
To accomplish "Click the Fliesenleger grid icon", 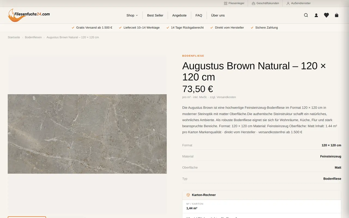I will (x=225, y=3).
